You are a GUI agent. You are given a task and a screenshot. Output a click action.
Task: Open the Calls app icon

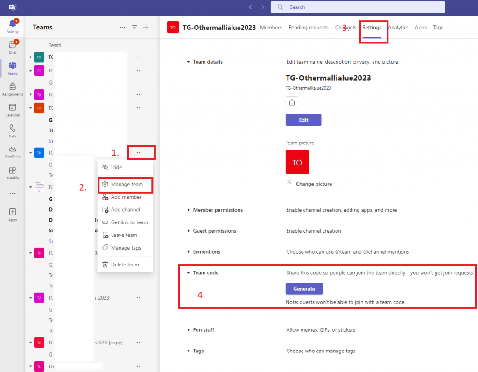[x=13, y=130]
